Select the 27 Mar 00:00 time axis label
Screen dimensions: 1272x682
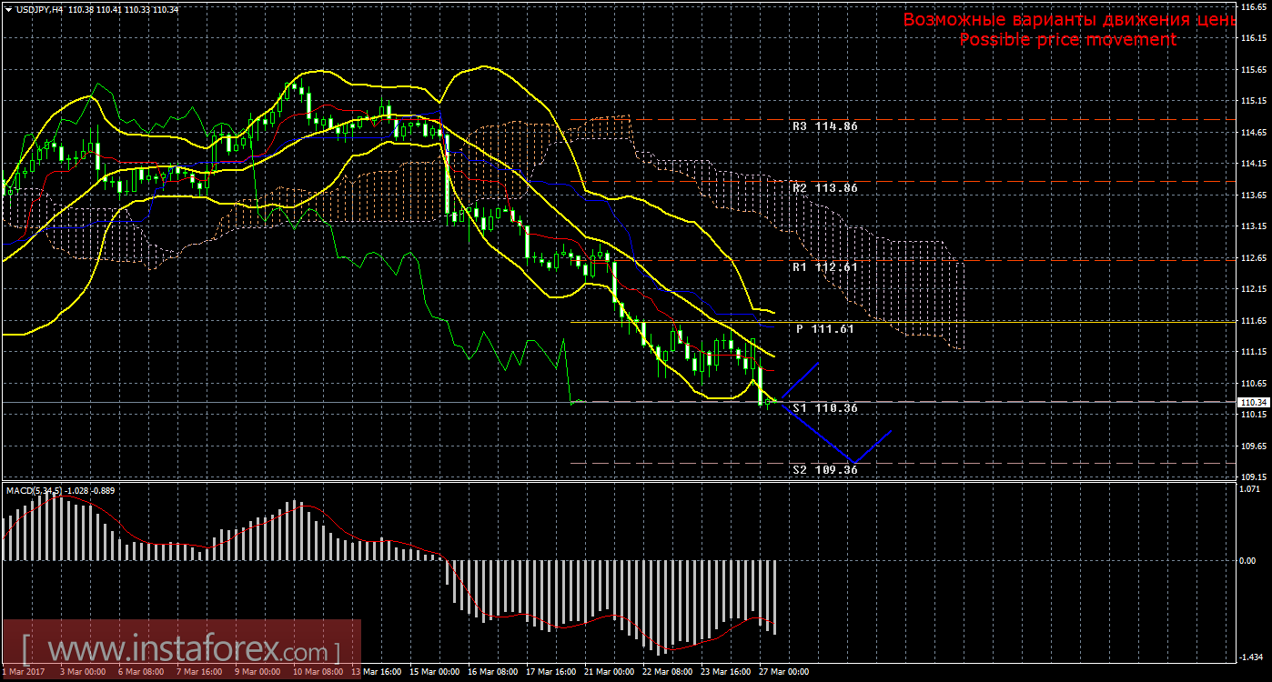[x=782, y=672]
